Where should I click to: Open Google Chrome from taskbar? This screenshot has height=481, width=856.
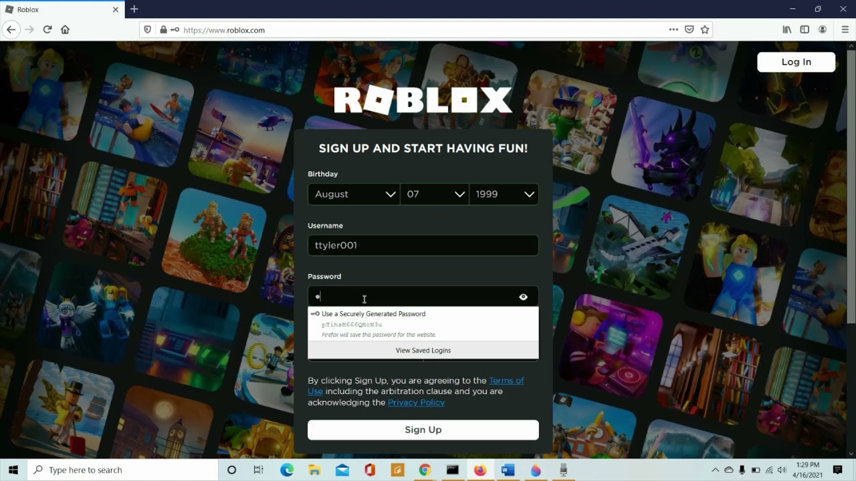click(x=425, y=470)
